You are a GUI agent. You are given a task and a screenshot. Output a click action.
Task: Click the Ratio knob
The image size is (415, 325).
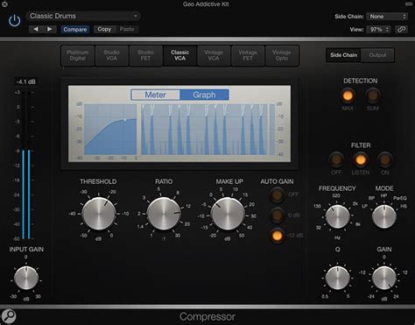point(164,214)
